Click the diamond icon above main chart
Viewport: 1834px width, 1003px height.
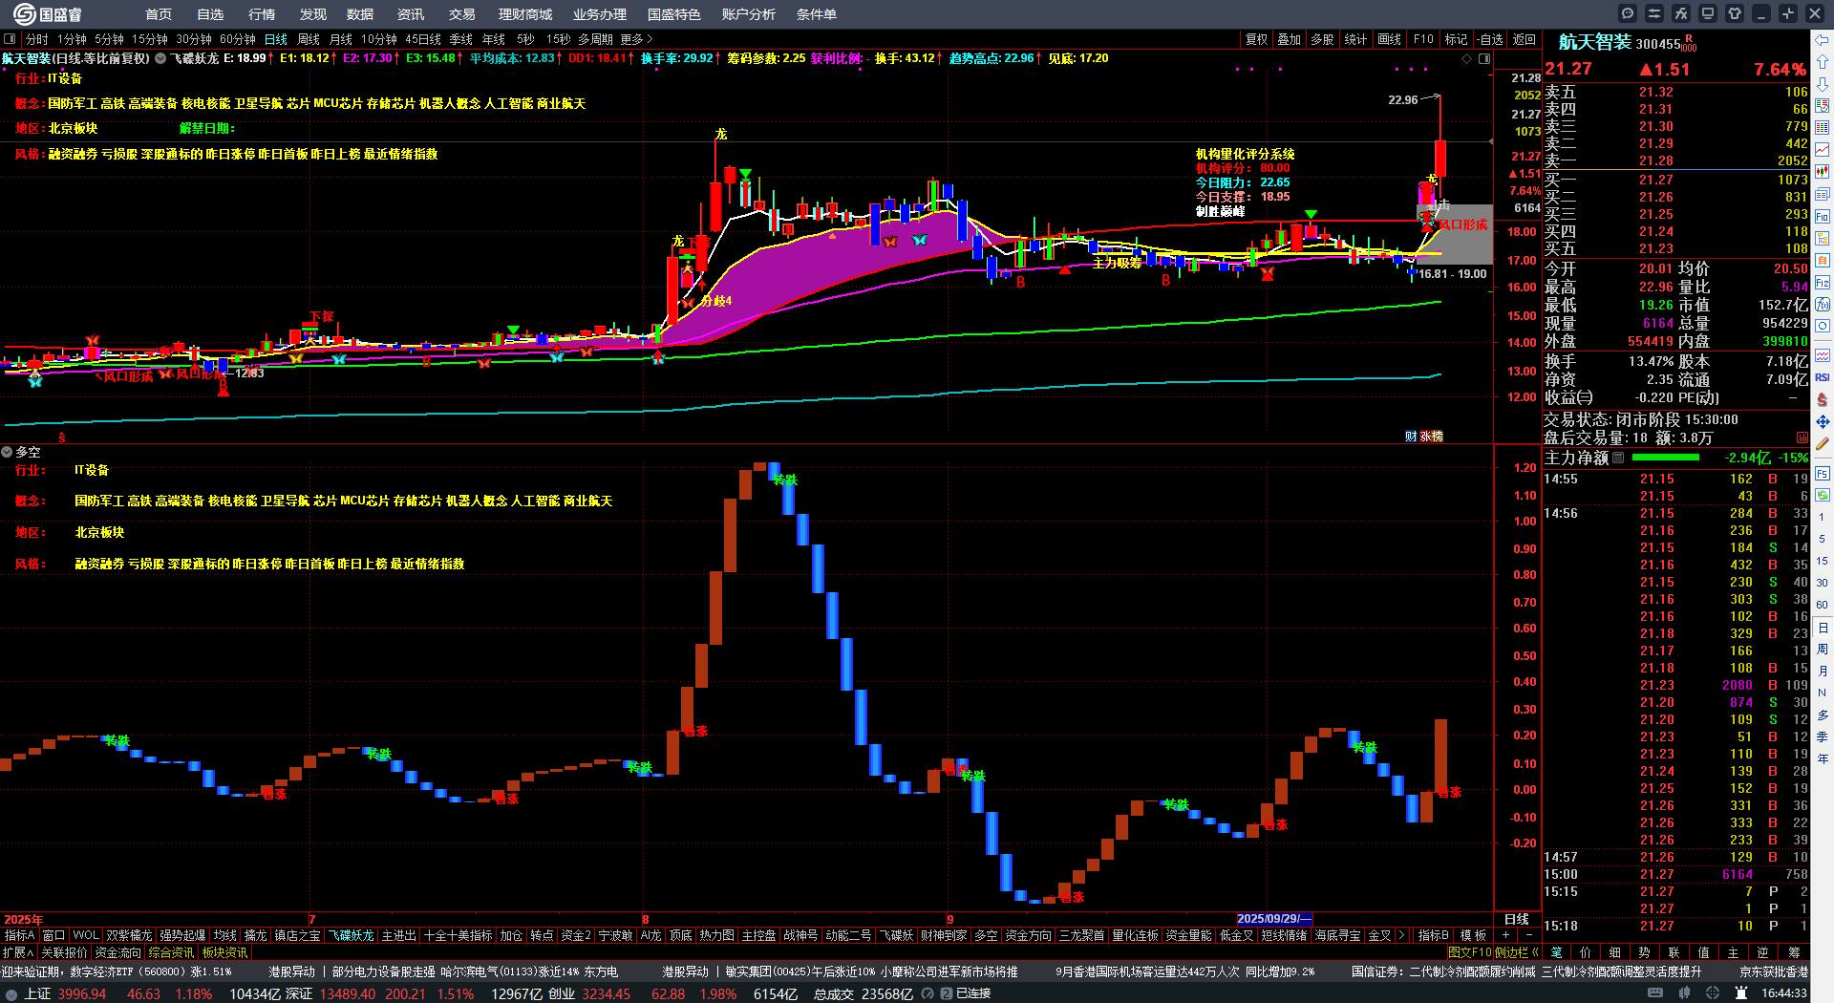click(x=1467, y=58)
